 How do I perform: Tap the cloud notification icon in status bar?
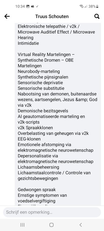pos(33,6)
